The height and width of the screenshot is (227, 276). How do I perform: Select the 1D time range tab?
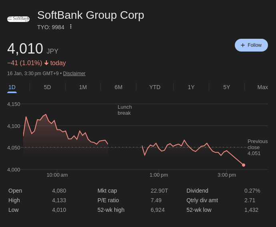pos(12,87)
